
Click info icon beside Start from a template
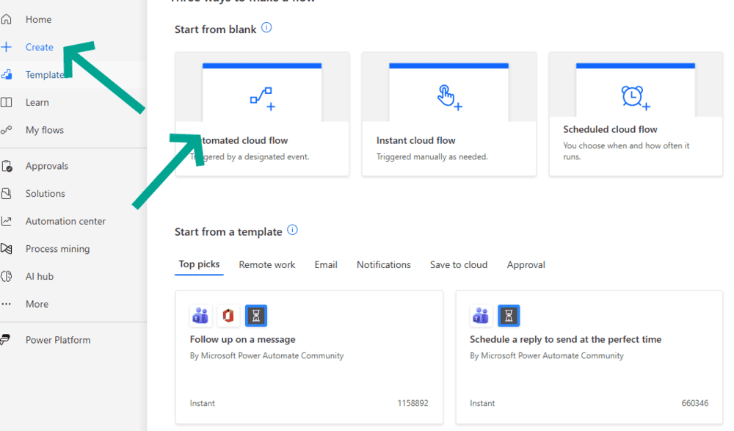[x=292, y=230]
